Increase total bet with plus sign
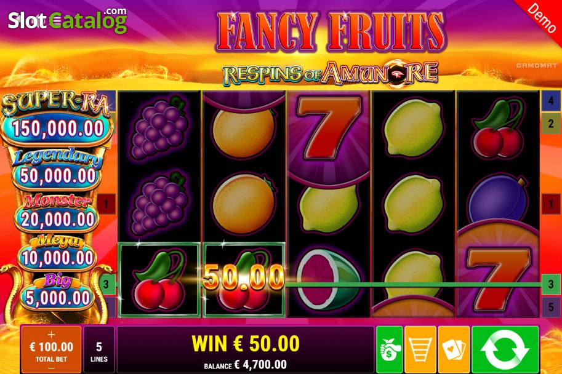The height and width of the screenshot is (374, 562). (51, 335)
